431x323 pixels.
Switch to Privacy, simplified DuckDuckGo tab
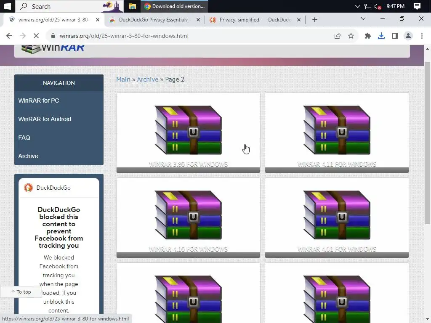[255, 20]
